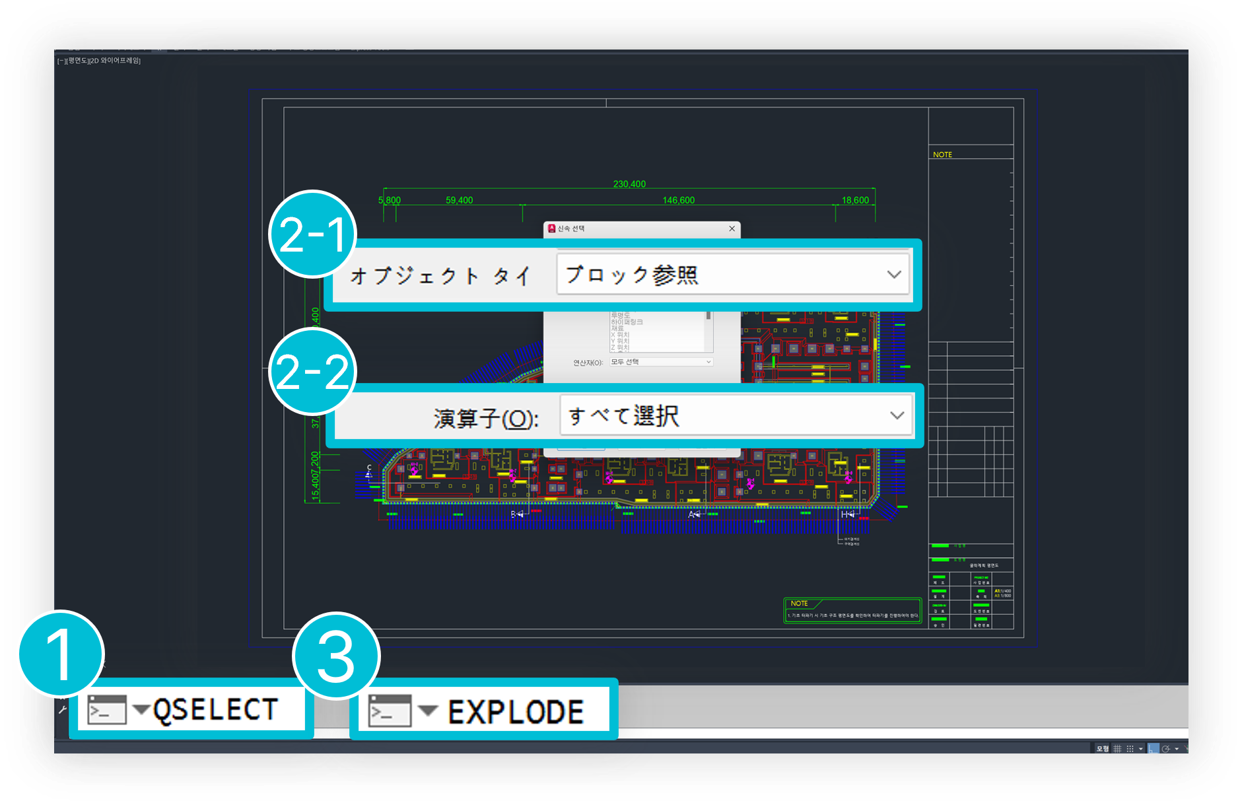The image size is (1240, 803).
Task: Click the command prompt icon beside QSELECT
Action: pyautogui.click(x=106, y=710)
